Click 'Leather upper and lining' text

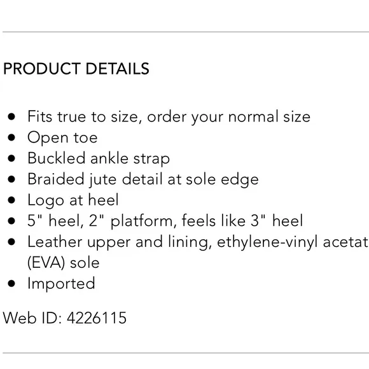118,242
